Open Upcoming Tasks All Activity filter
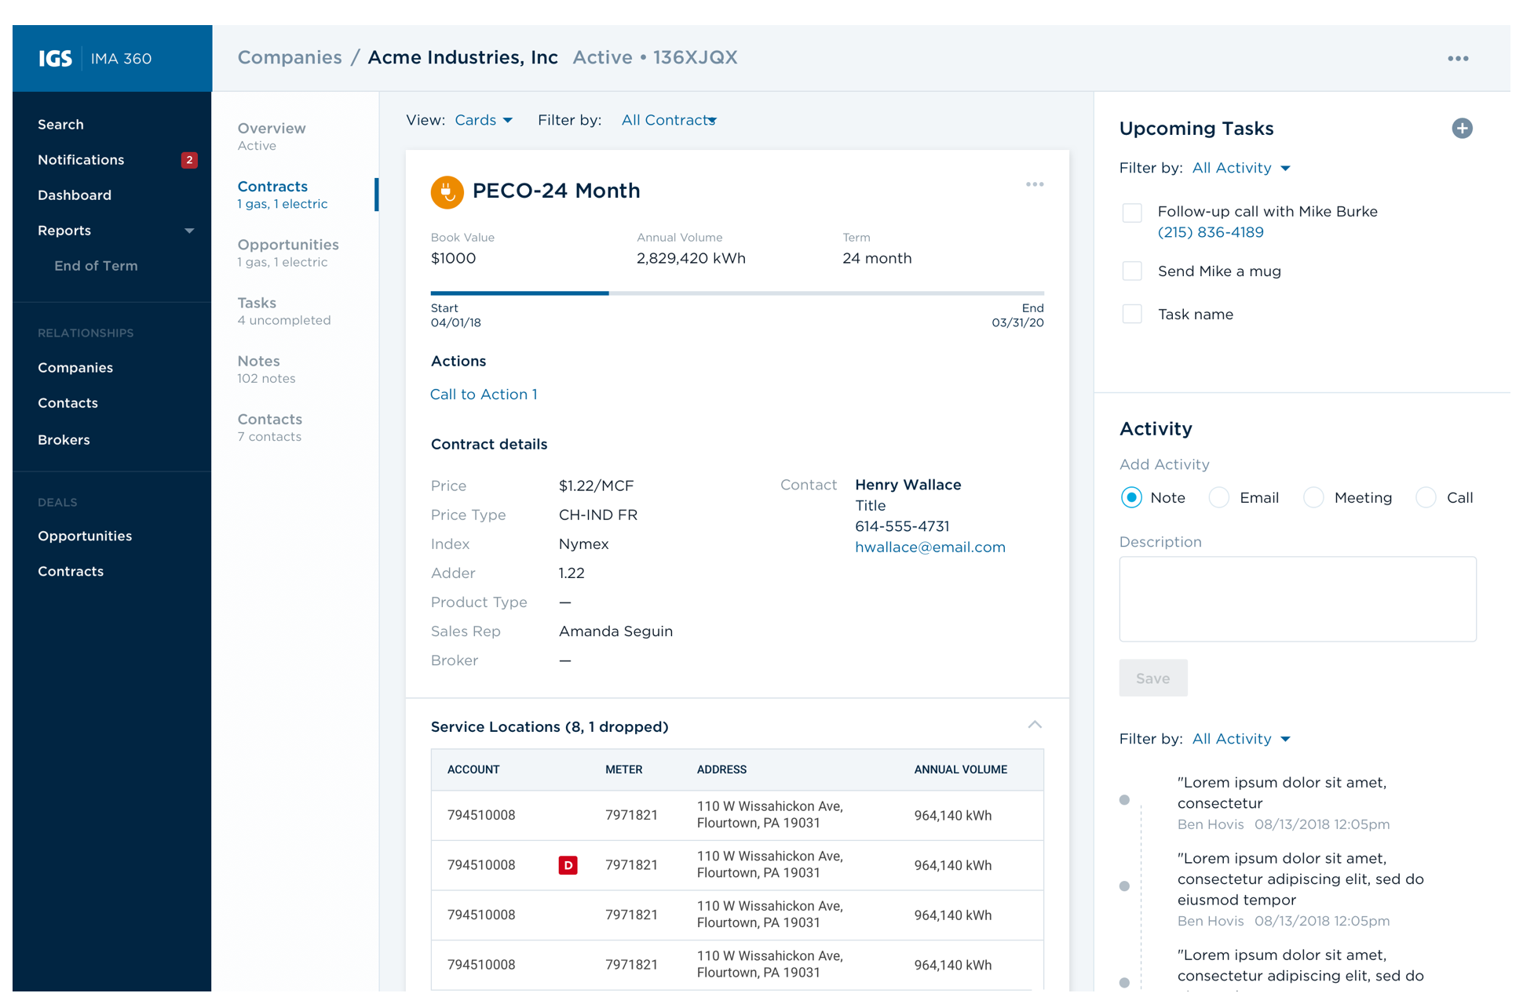 click(1241, 168)
